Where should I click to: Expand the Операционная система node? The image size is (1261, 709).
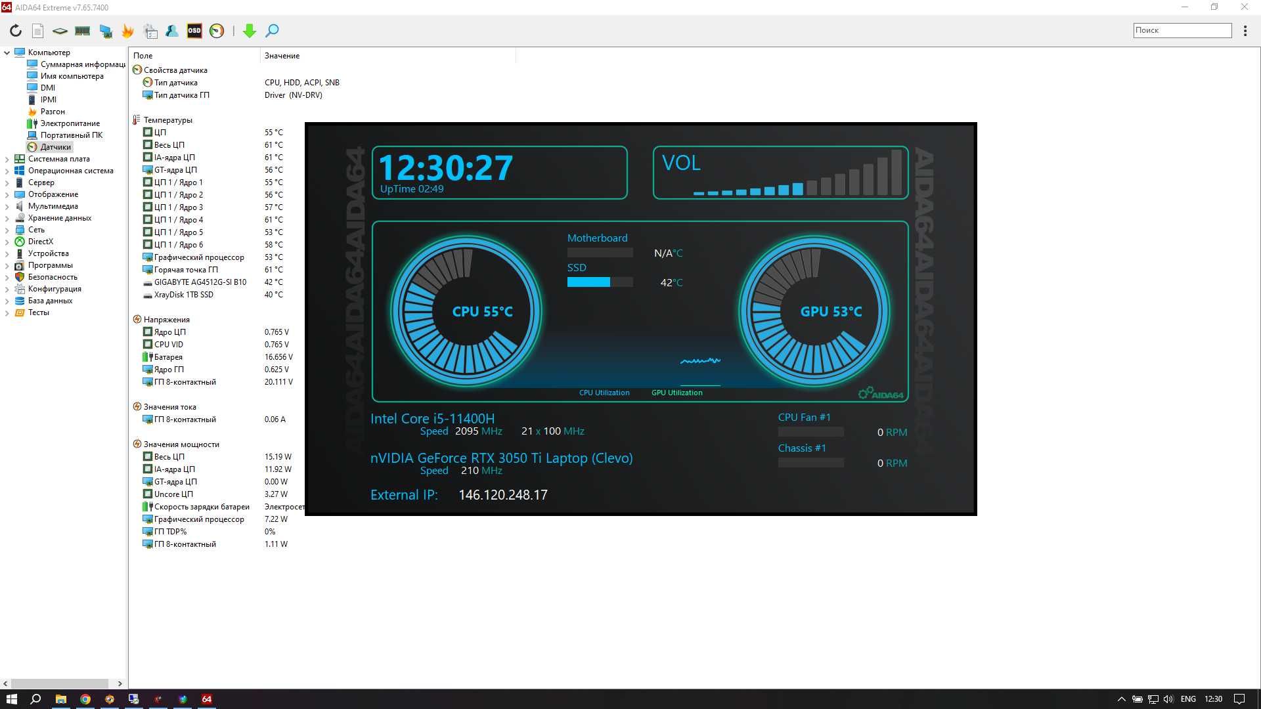click(x=7, y=171)
